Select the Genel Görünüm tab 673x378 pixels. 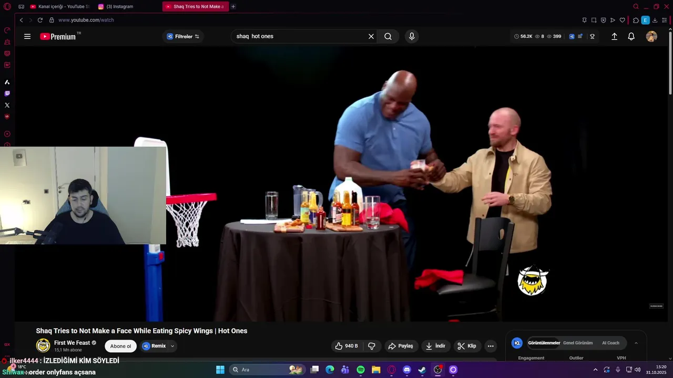[578, 343]
